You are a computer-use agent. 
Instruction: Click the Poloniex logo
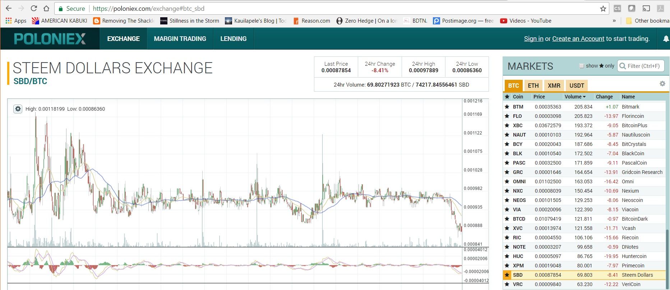pos(50,39)
